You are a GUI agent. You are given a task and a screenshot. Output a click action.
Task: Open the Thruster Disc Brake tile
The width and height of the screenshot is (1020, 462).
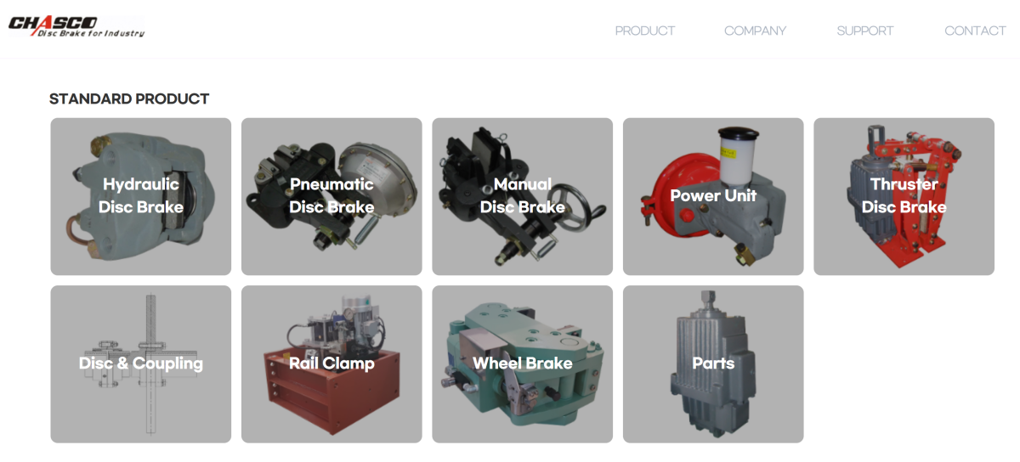[904, 196]
